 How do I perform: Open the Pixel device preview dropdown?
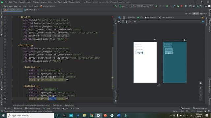coord(132,17)
